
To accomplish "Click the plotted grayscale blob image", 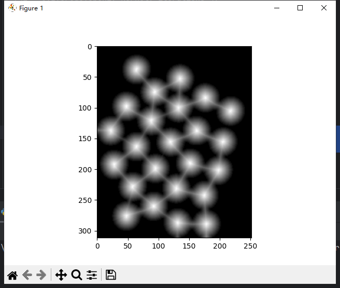I will 174,142.
